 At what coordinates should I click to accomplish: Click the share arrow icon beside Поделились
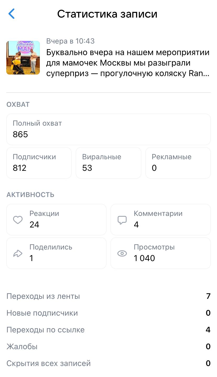click(18, 253)
